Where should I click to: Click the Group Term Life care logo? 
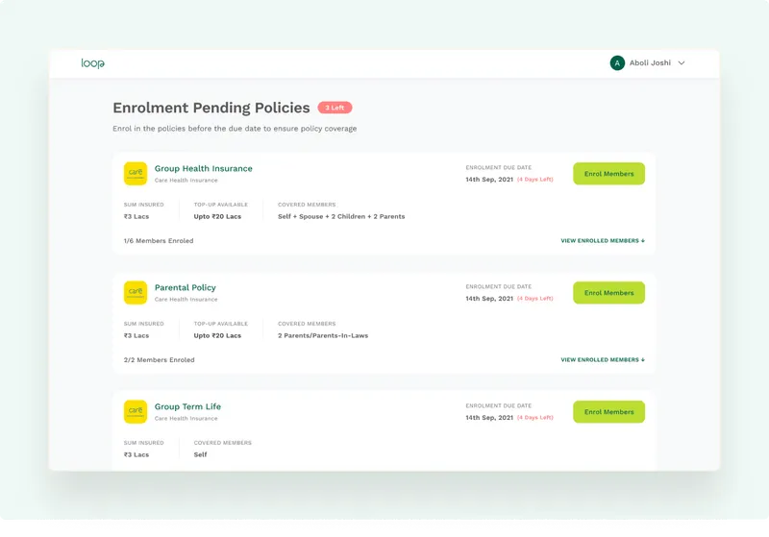coord(136,411)
